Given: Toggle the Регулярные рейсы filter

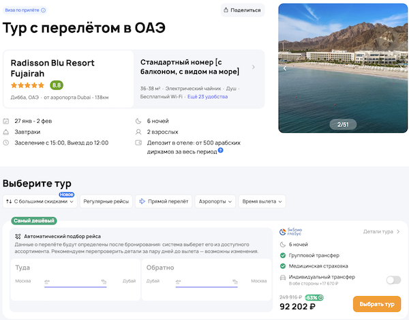Looking at the screenshot, I should [106, 201].
